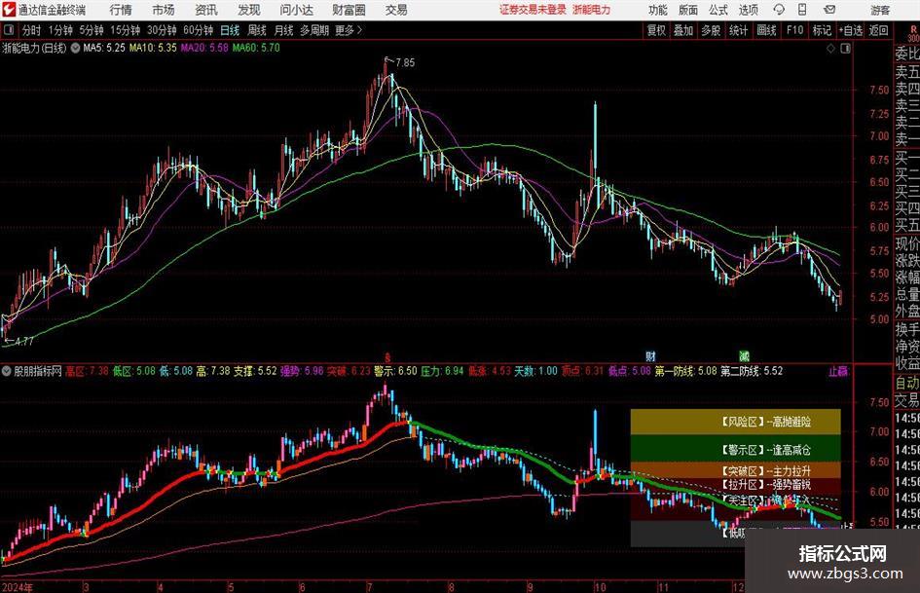This screenshot has width=920, height=593.
Task: Click the +自选 button
Action: tap(850, 30)
